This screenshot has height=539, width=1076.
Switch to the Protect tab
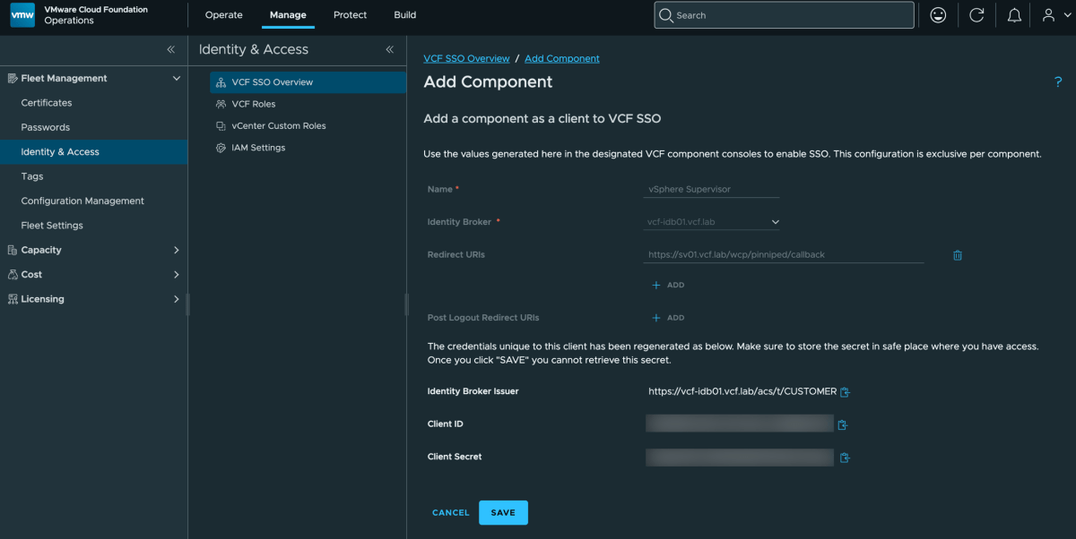click(x=350, y=15)
